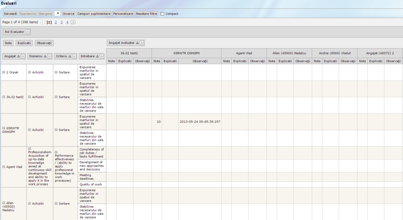Collapse Sortare criterion under 65RWTR DSHGFH
Viewport: 403px width, 220px height.
56,130
